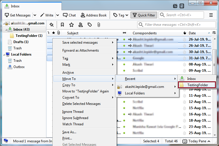This screenshot has height=146, width=219.
Task: Open Get Messages dropdown arrow
Action: pos(35,15)
